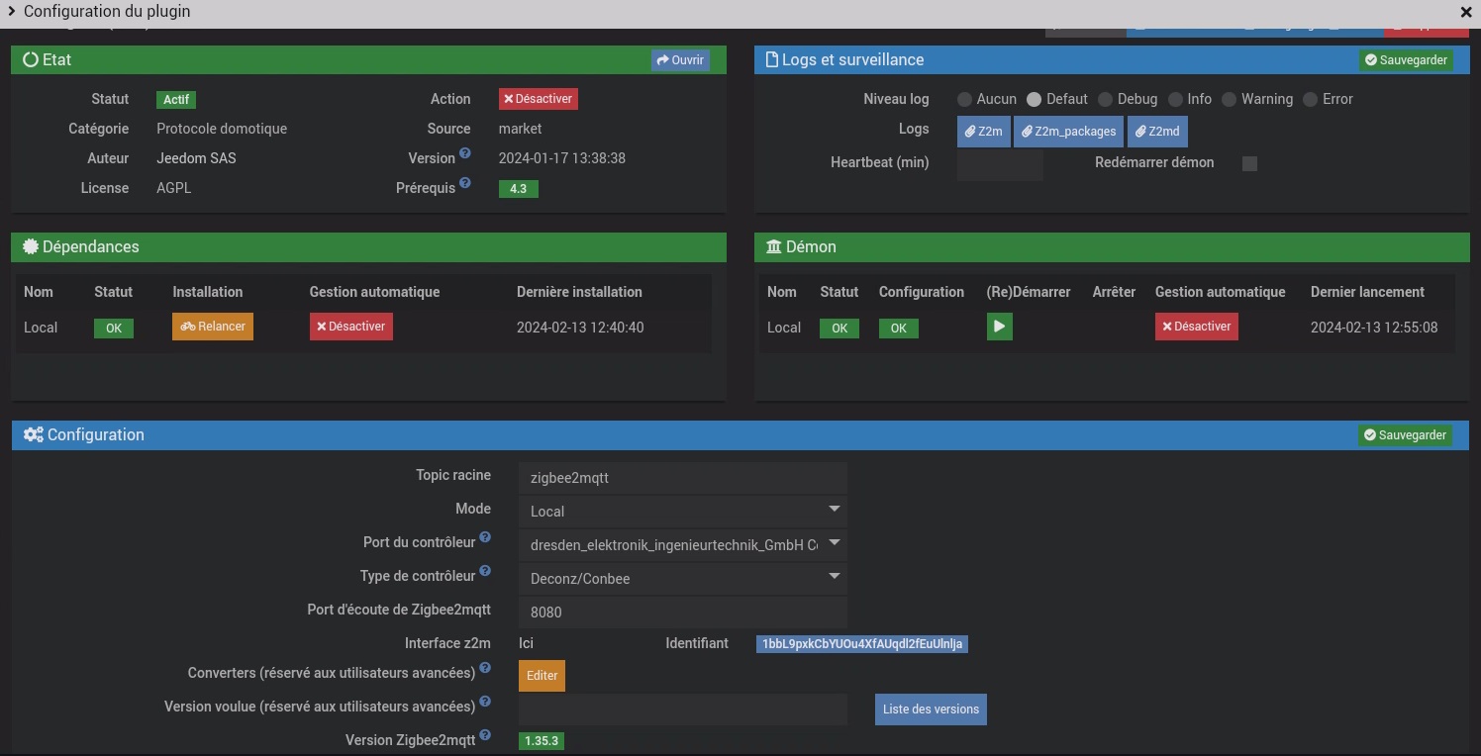Click the help icon next to Converters

(485, 669)
